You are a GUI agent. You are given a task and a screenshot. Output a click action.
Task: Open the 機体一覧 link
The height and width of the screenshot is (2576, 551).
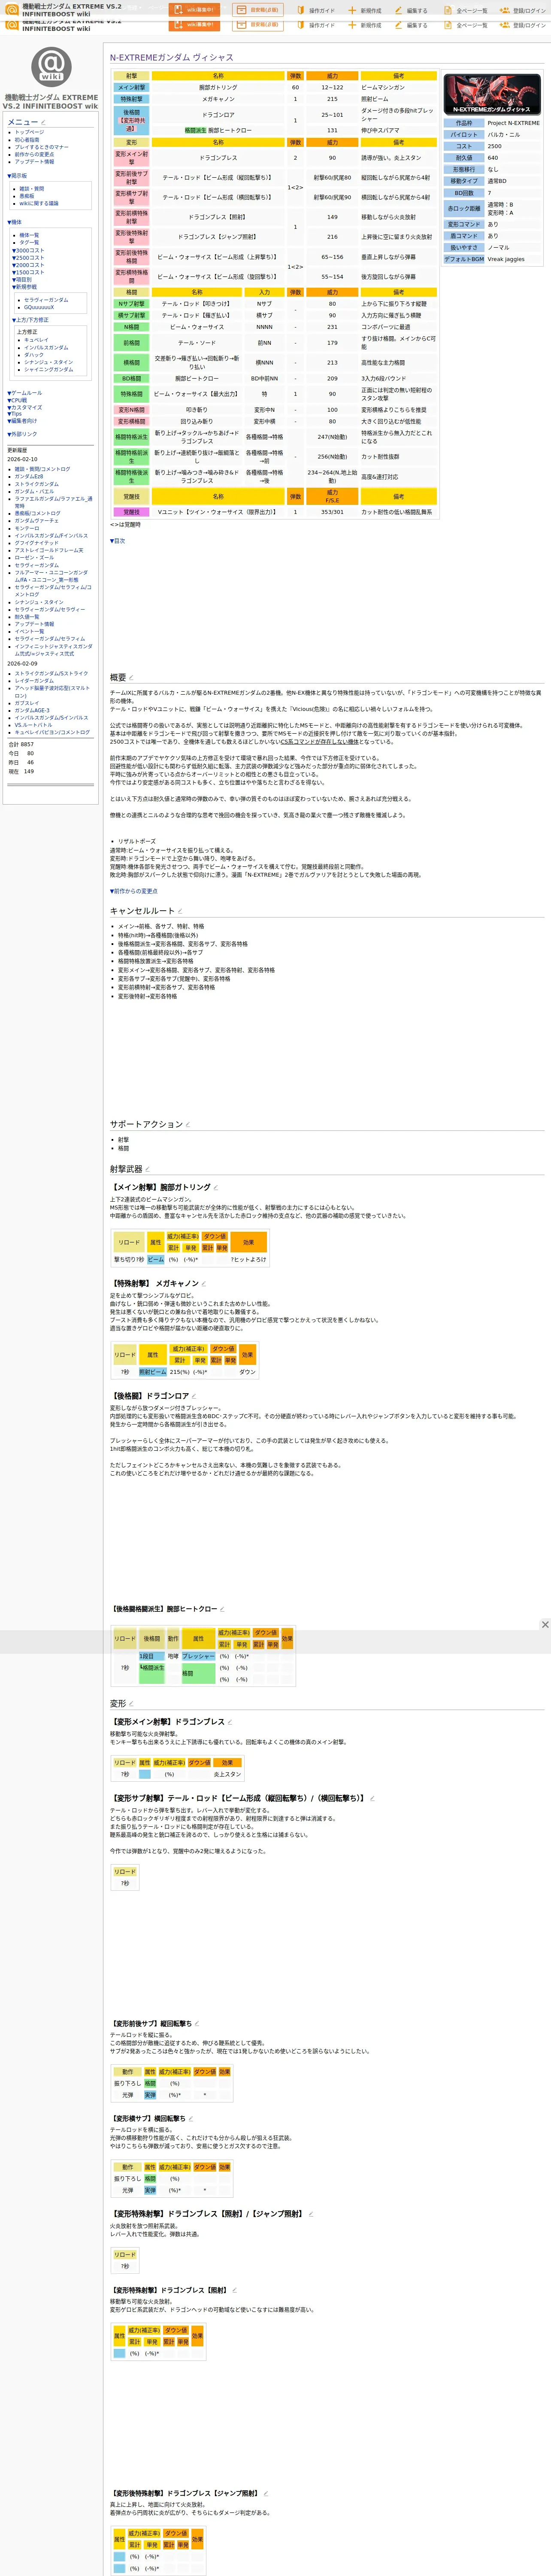coord(30,235)
